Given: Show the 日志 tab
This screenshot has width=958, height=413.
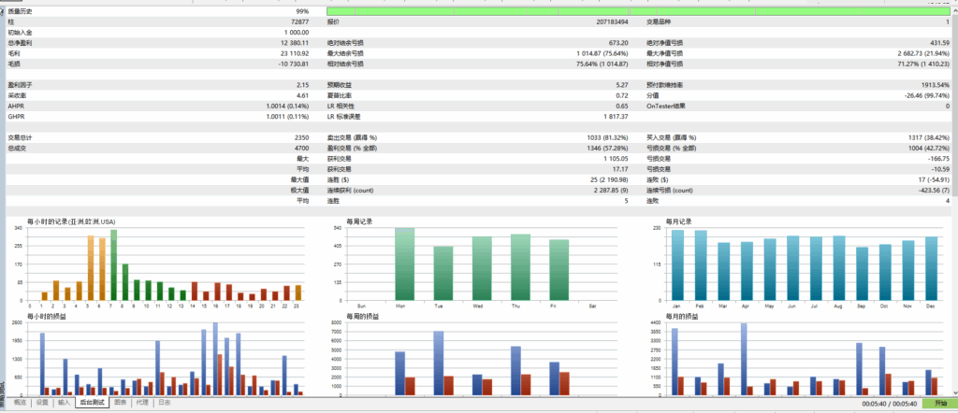Looking at the screenshot, I should point(165,403).
